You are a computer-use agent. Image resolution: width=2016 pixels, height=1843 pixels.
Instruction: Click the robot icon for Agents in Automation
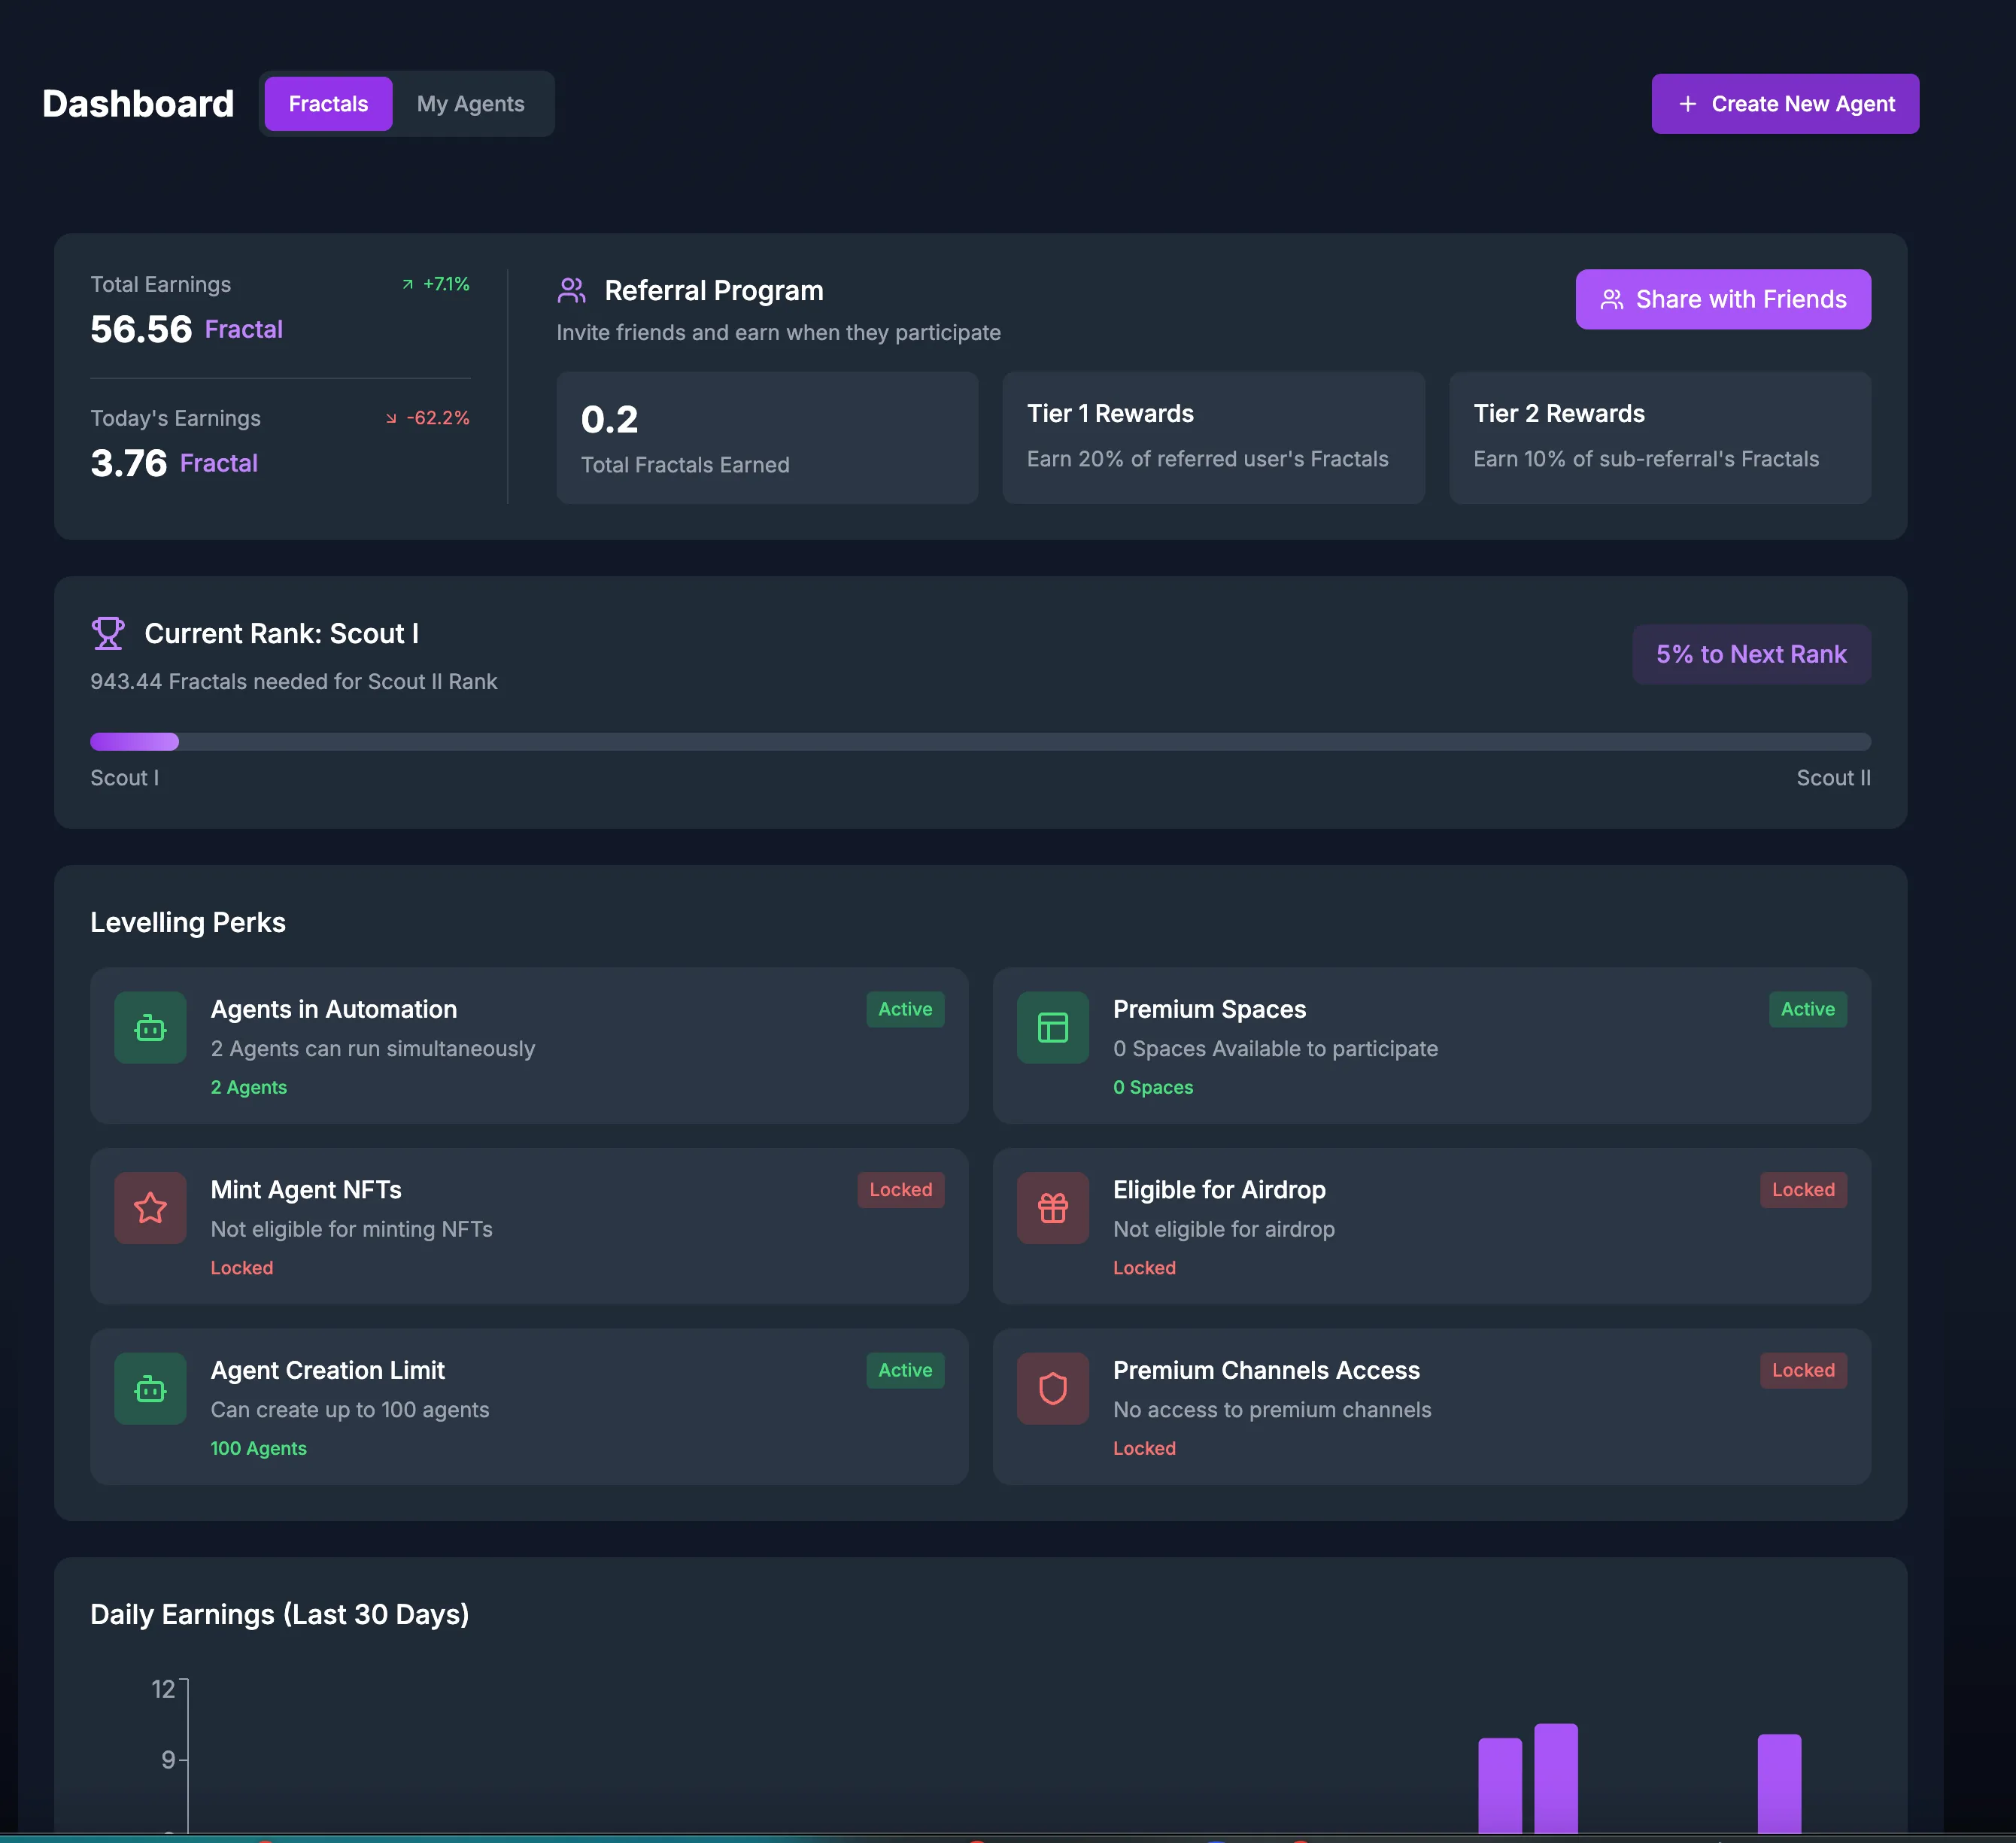(x=150, y=1027)
